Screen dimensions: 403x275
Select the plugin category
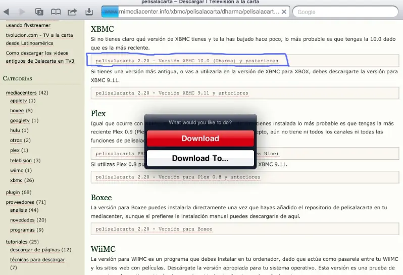click(13, 192)
